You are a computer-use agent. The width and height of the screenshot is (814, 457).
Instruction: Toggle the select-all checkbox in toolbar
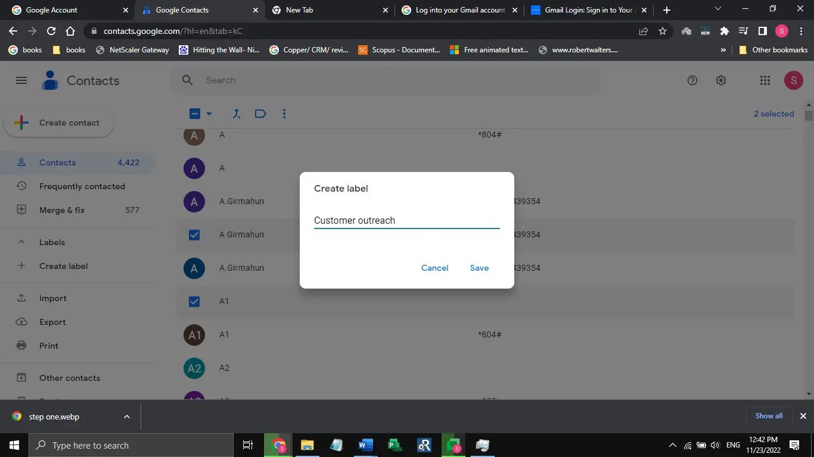(x=195, y=114)
